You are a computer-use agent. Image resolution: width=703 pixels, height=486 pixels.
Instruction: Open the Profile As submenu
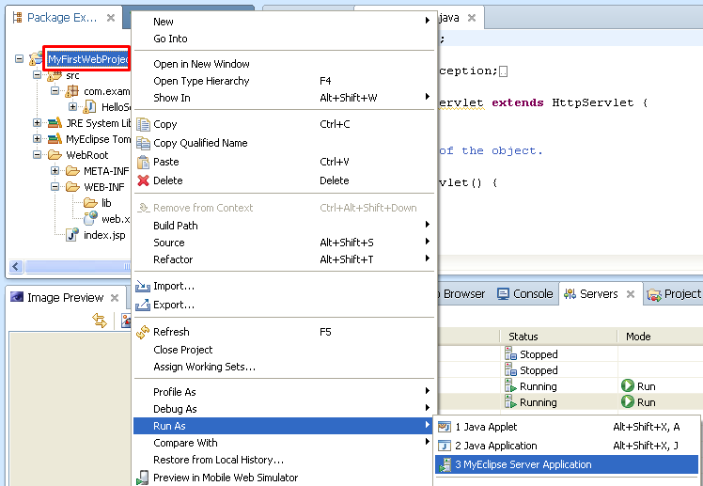coord(284,392)
